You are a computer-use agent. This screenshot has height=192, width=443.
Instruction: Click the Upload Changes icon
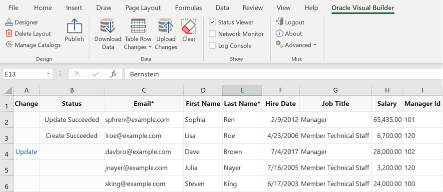(x=166, y=26)
